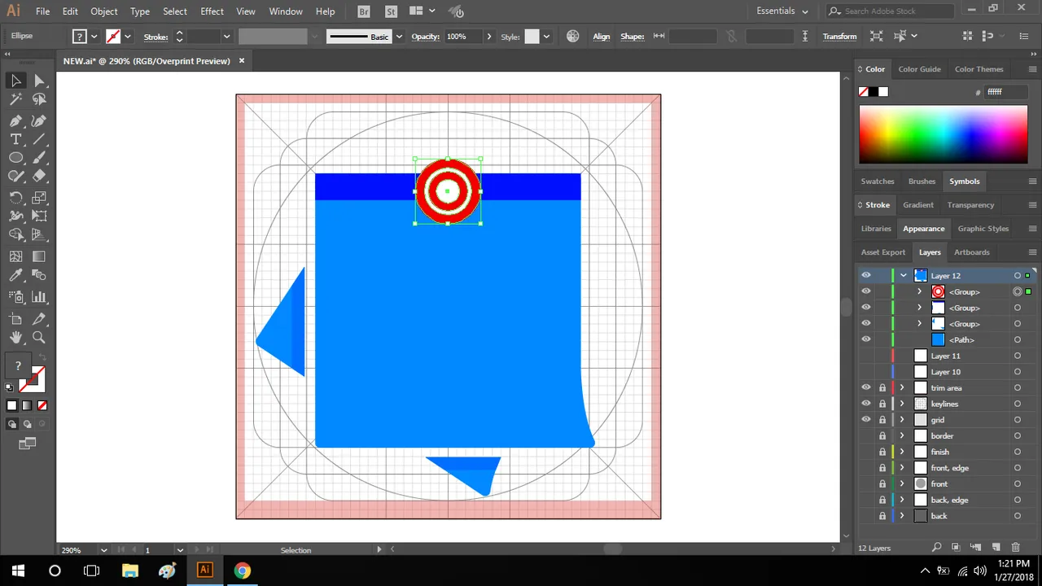Select the Hand tool

(15, 337)
